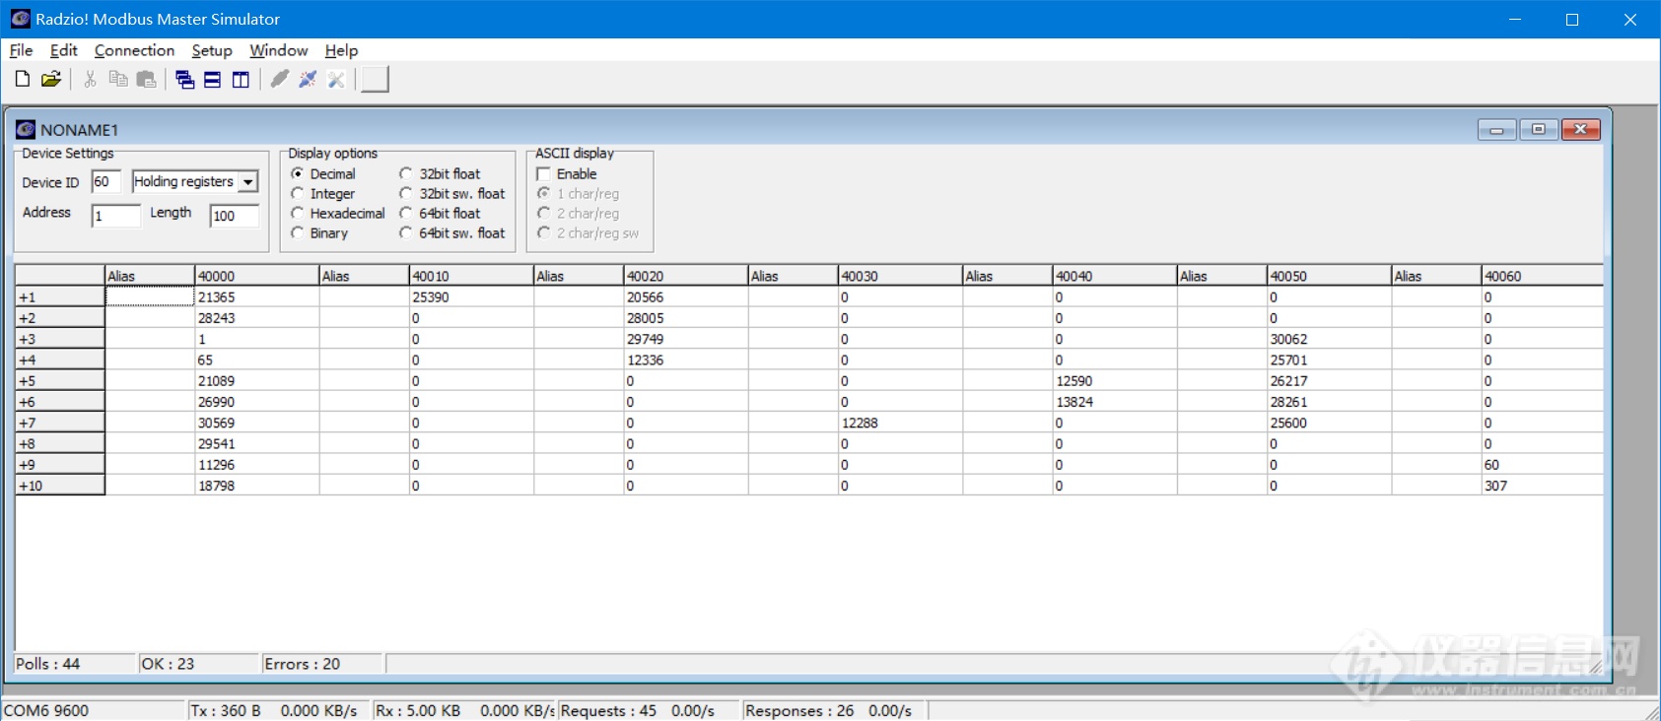Expand the Holding registers dropdown
The width and height of the screenshot is (1661, 721).
click(x=248, y=182)
